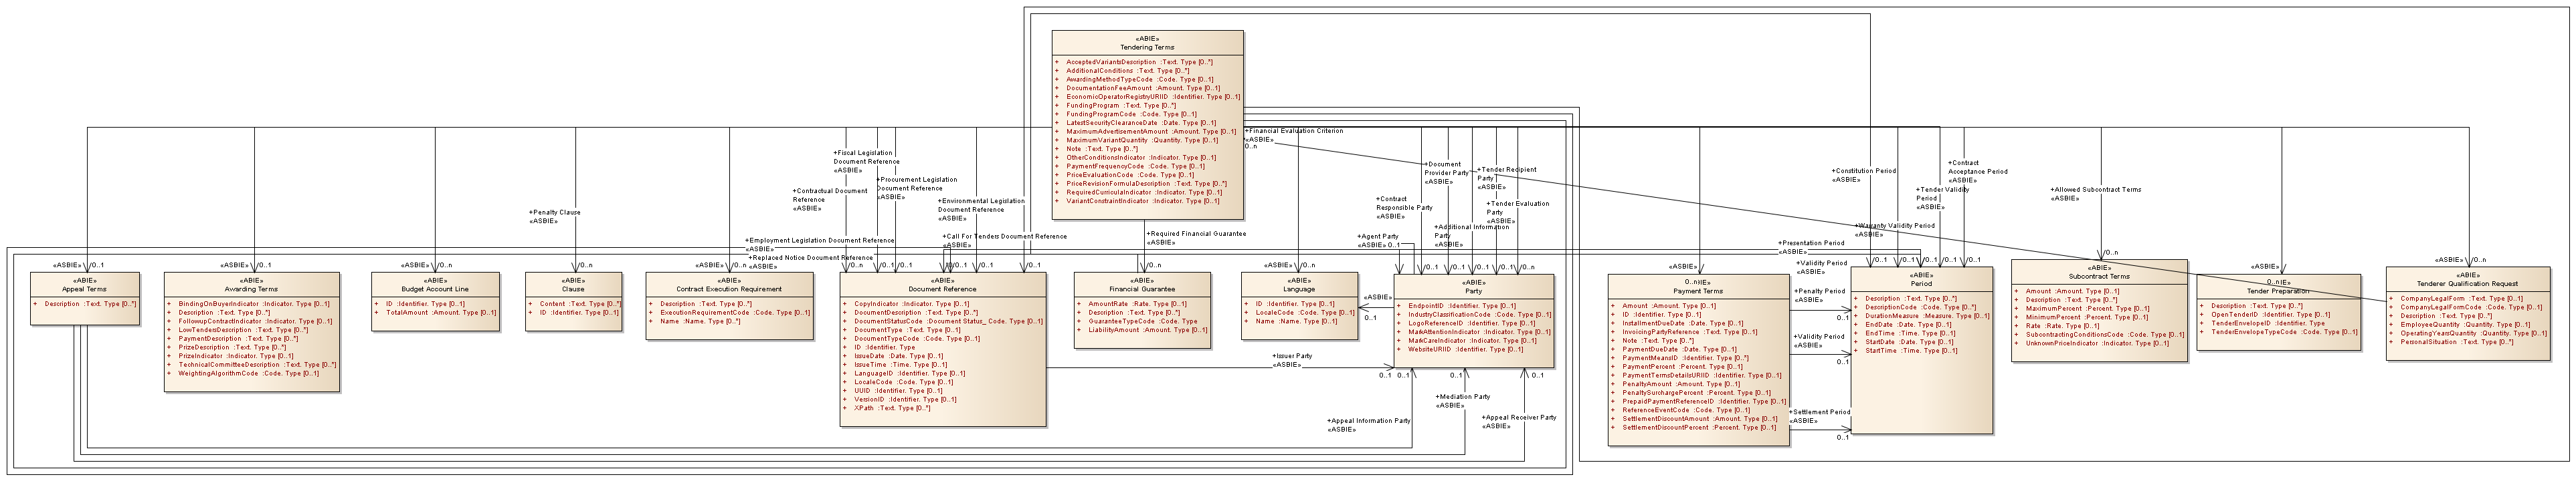
Task: Select the +Issuer Party association label
Action: tap(1292, 356)
